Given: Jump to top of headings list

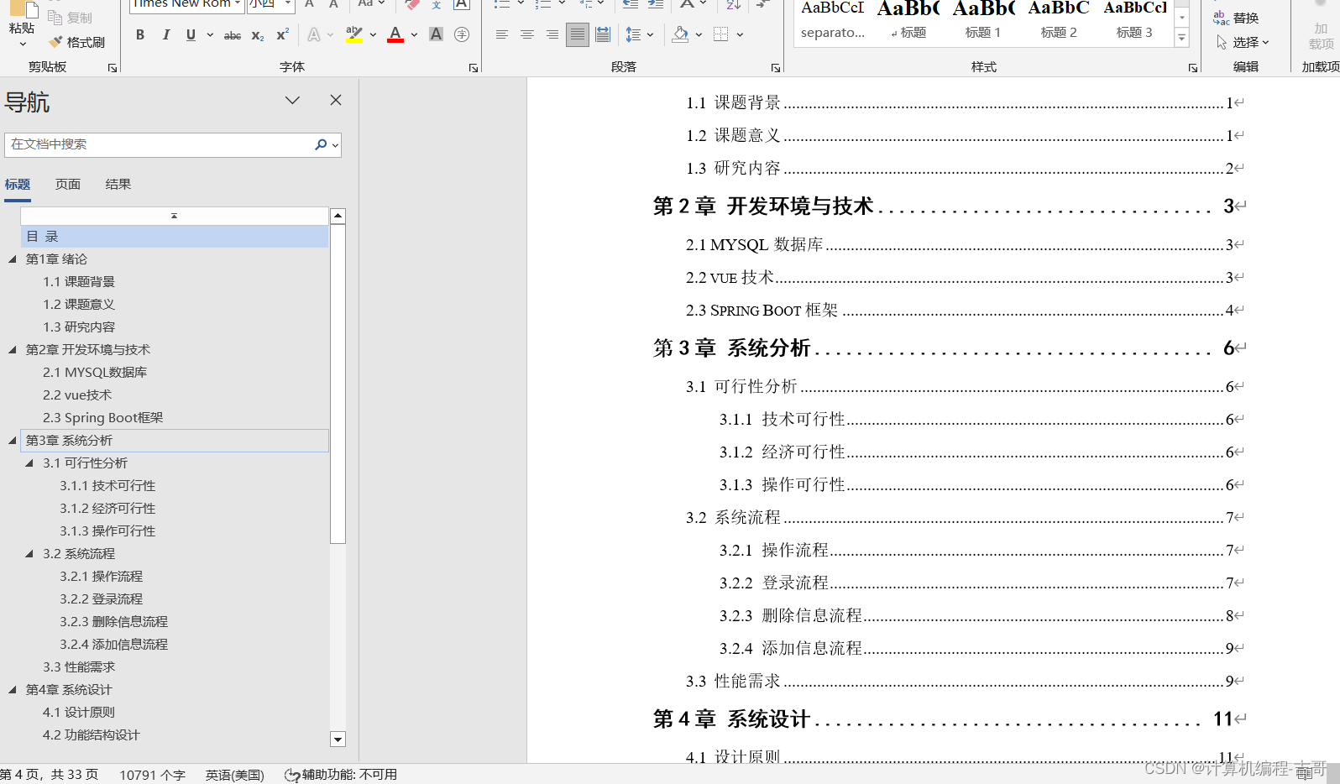Looking at the screenshot, I should pos(175,216).
